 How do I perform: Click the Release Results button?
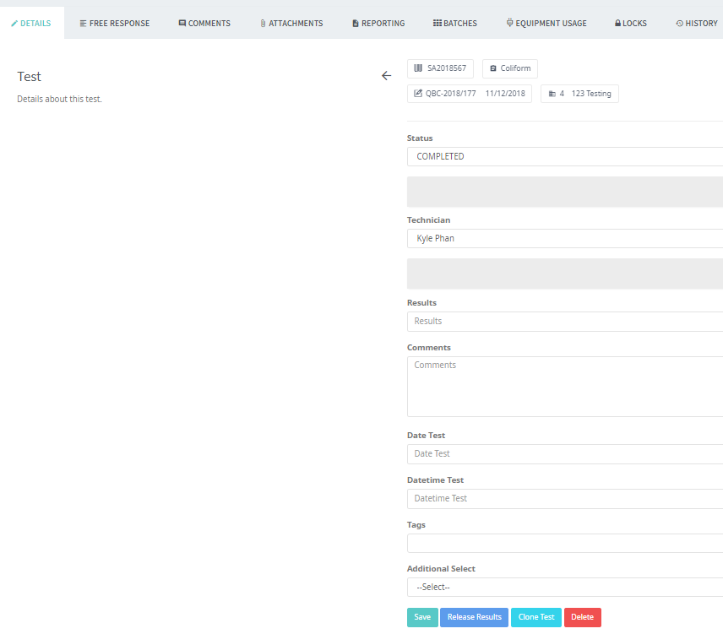click(x=474, y=617)
